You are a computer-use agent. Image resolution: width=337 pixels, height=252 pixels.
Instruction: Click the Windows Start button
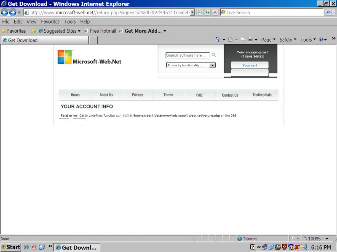pyautogui.click(x=11, y=247)
